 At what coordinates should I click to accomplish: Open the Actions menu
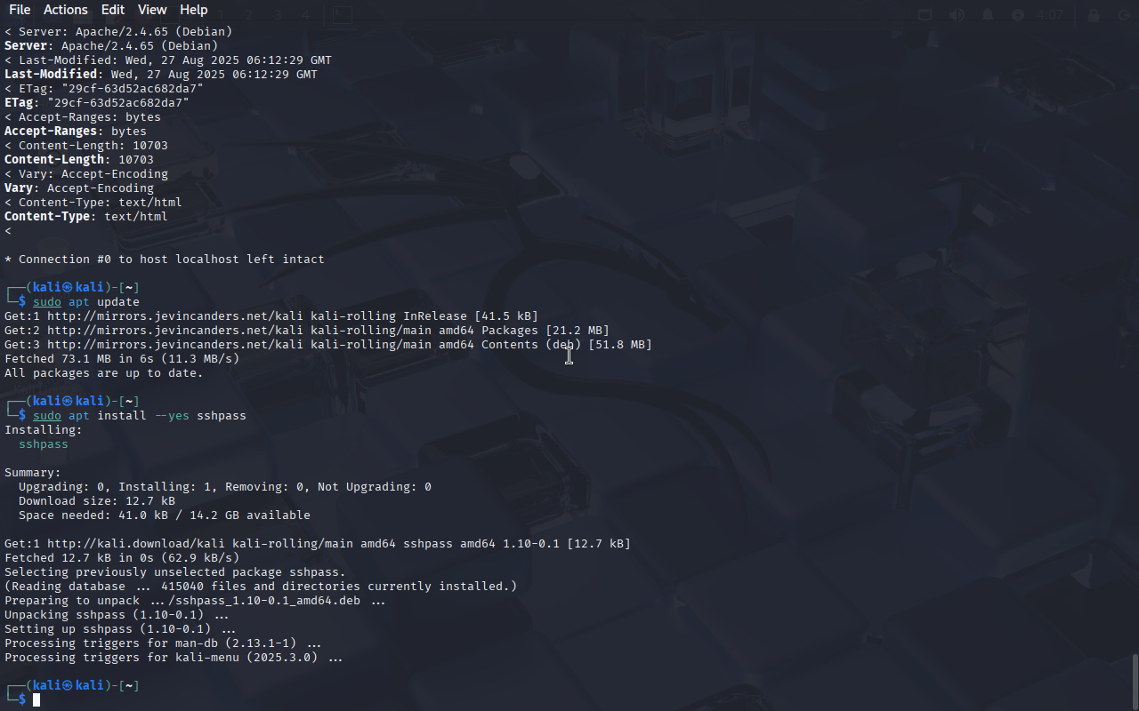tap(66, 10)
